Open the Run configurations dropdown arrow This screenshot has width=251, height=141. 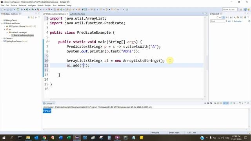point(30,9)
